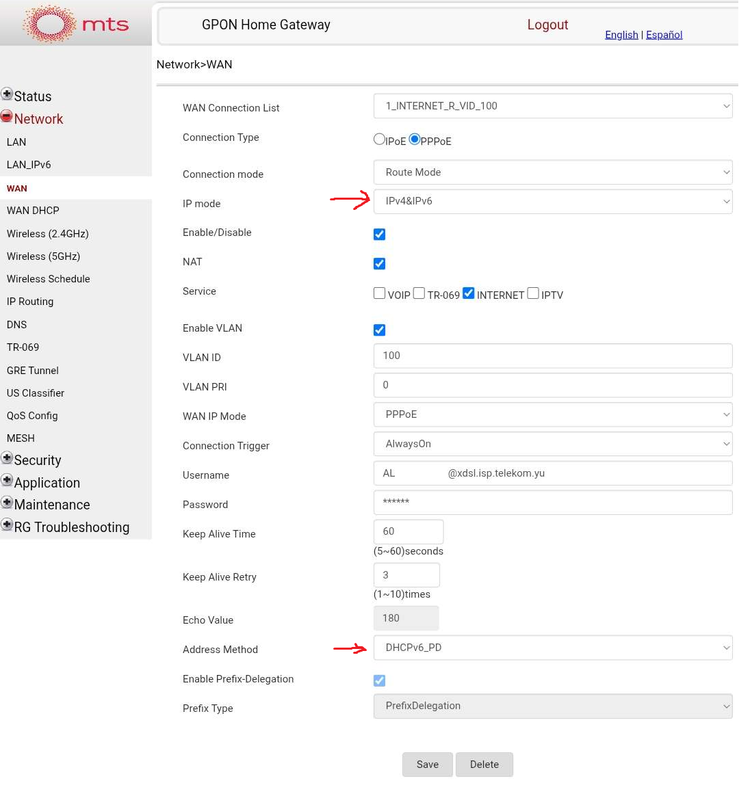739x796 pixels.
Task: Click the Save button
Action: pyautogui.click(x=428, y=765)
